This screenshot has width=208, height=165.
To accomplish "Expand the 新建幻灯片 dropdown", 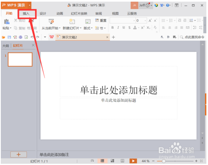I will (x=81, y=28).
